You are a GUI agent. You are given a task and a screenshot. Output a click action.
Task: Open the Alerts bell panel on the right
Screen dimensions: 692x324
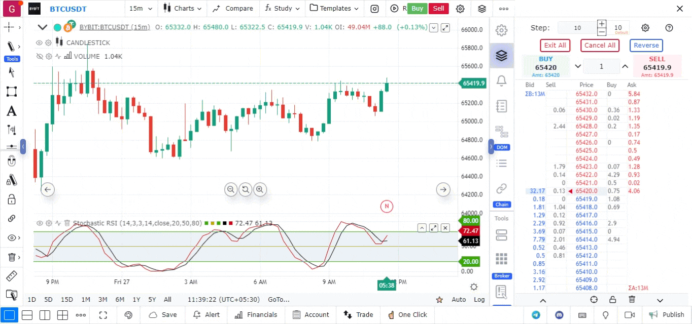(x=501, y=81)
